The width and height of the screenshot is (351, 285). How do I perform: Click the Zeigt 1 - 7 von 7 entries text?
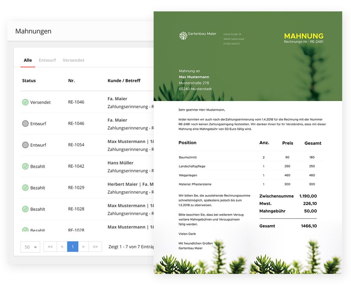[131, 247]
